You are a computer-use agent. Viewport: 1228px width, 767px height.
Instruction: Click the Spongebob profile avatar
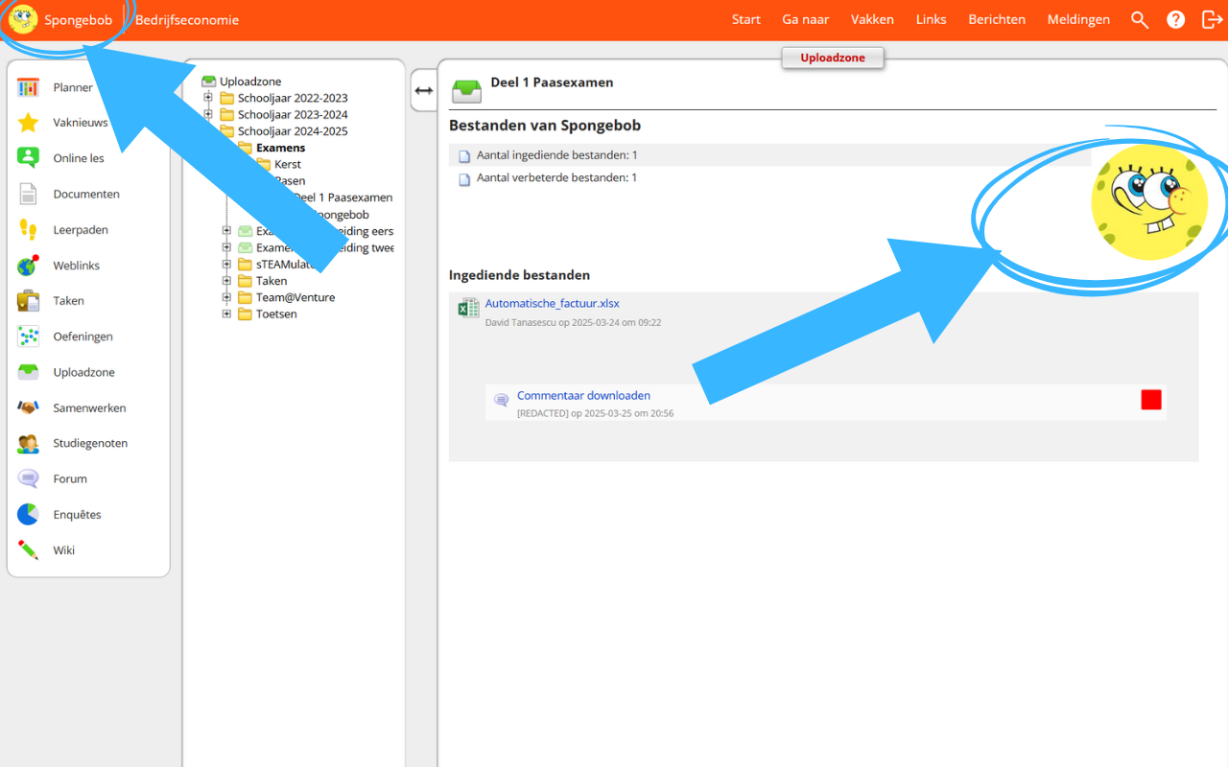(25, 19)
